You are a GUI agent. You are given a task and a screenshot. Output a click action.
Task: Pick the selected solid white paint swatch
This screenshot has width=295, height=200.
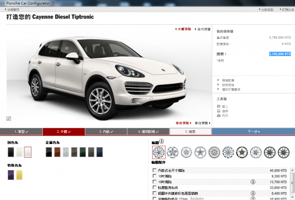(x=28, y=152)
